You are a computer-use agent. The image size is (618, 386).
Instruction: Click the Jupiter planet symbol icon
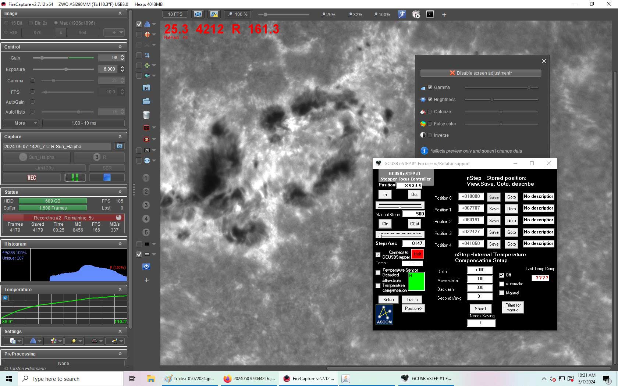click(x=147, y=55)
